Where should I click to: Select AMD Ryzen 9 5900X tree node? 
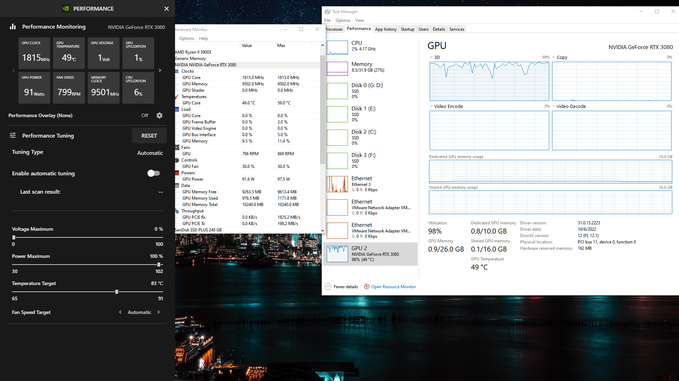point(193,52)
